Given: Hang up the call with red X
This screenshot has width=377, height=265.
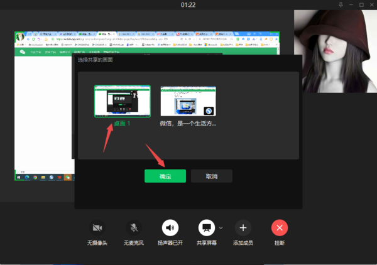Looking at the screenshot, I should 279,227.
